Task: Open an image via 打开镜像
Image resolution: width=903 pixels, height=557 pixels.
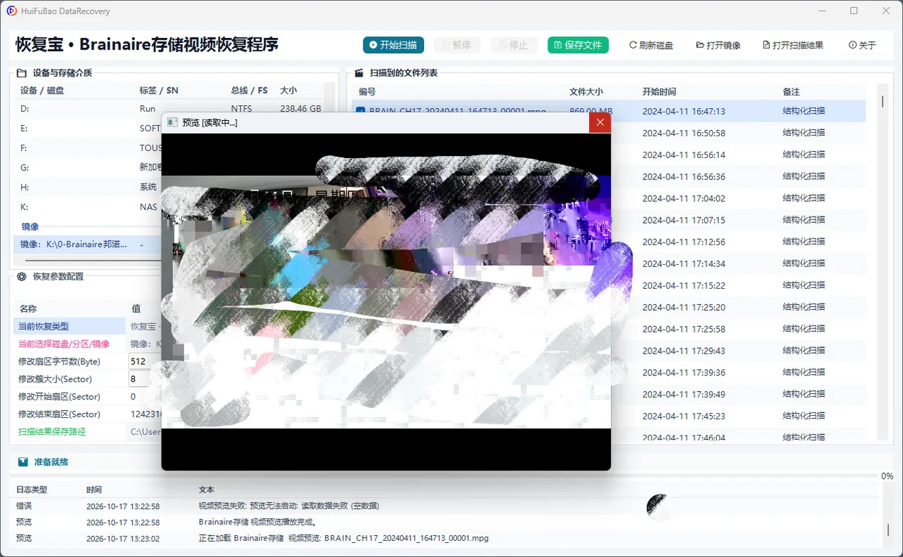Action: 718,45
